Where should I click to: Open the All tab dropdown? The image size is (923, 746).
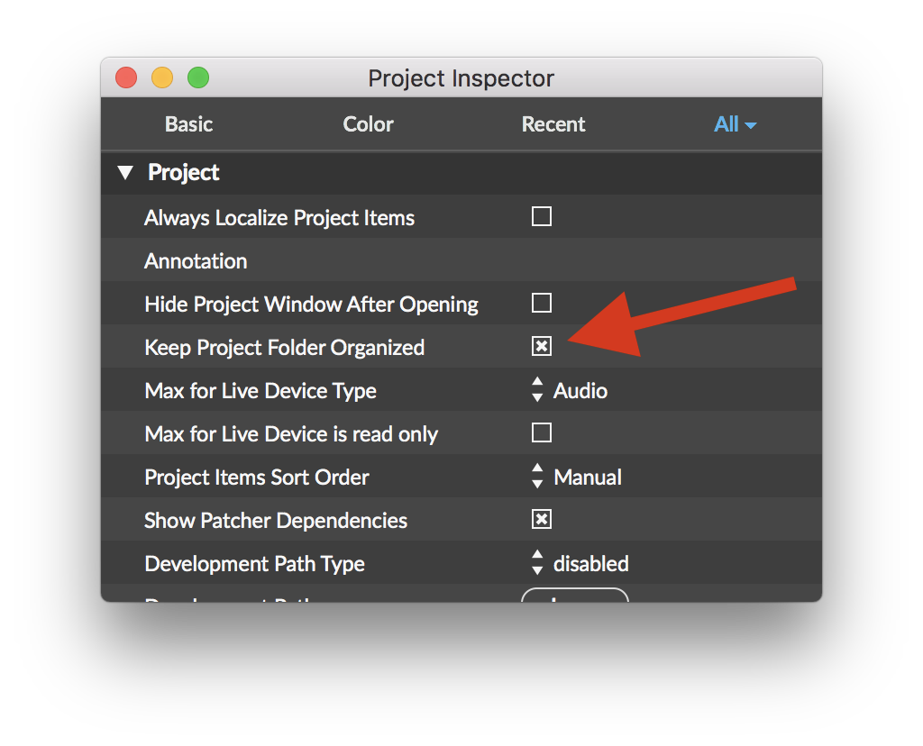coord(736,124)
